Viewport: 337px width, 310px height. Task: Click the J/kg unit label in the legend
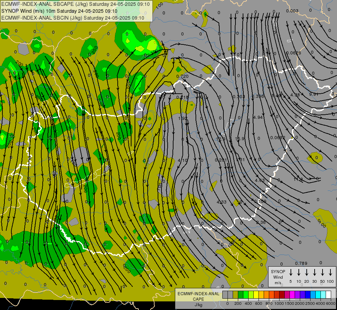pyautogui.click(x=198, y=305)
